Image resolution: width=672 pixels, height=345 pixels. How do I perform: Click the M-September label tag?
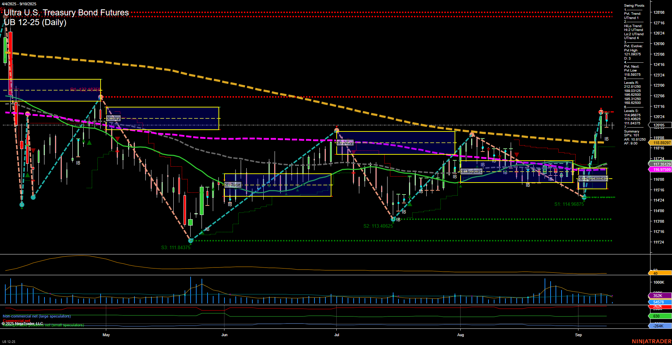[594, 179]
